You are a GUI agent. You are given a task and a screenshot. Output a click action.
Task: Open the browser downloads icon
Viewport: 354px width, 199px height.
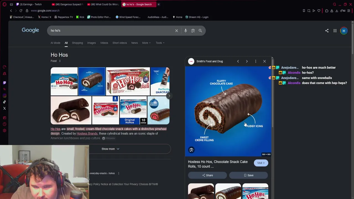tap(337, 11)
